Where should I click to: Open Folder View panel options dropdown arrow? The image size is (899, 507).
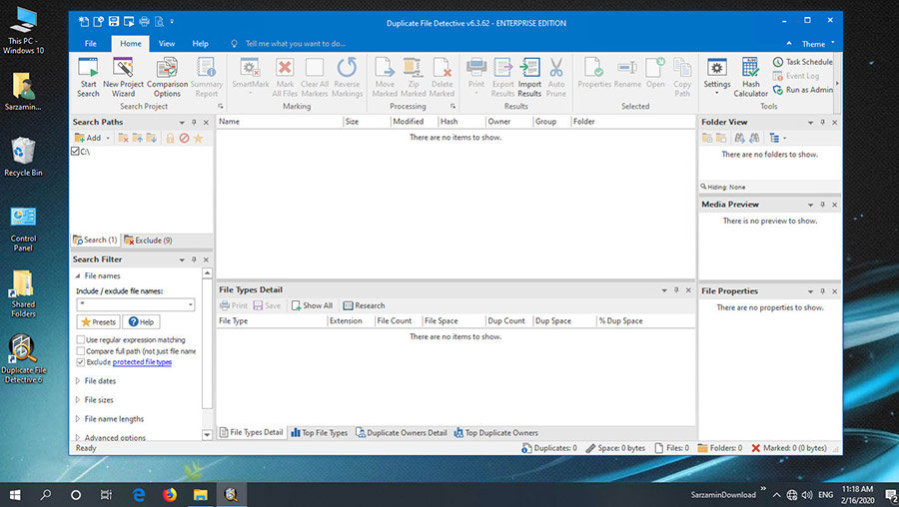point(810,122)
